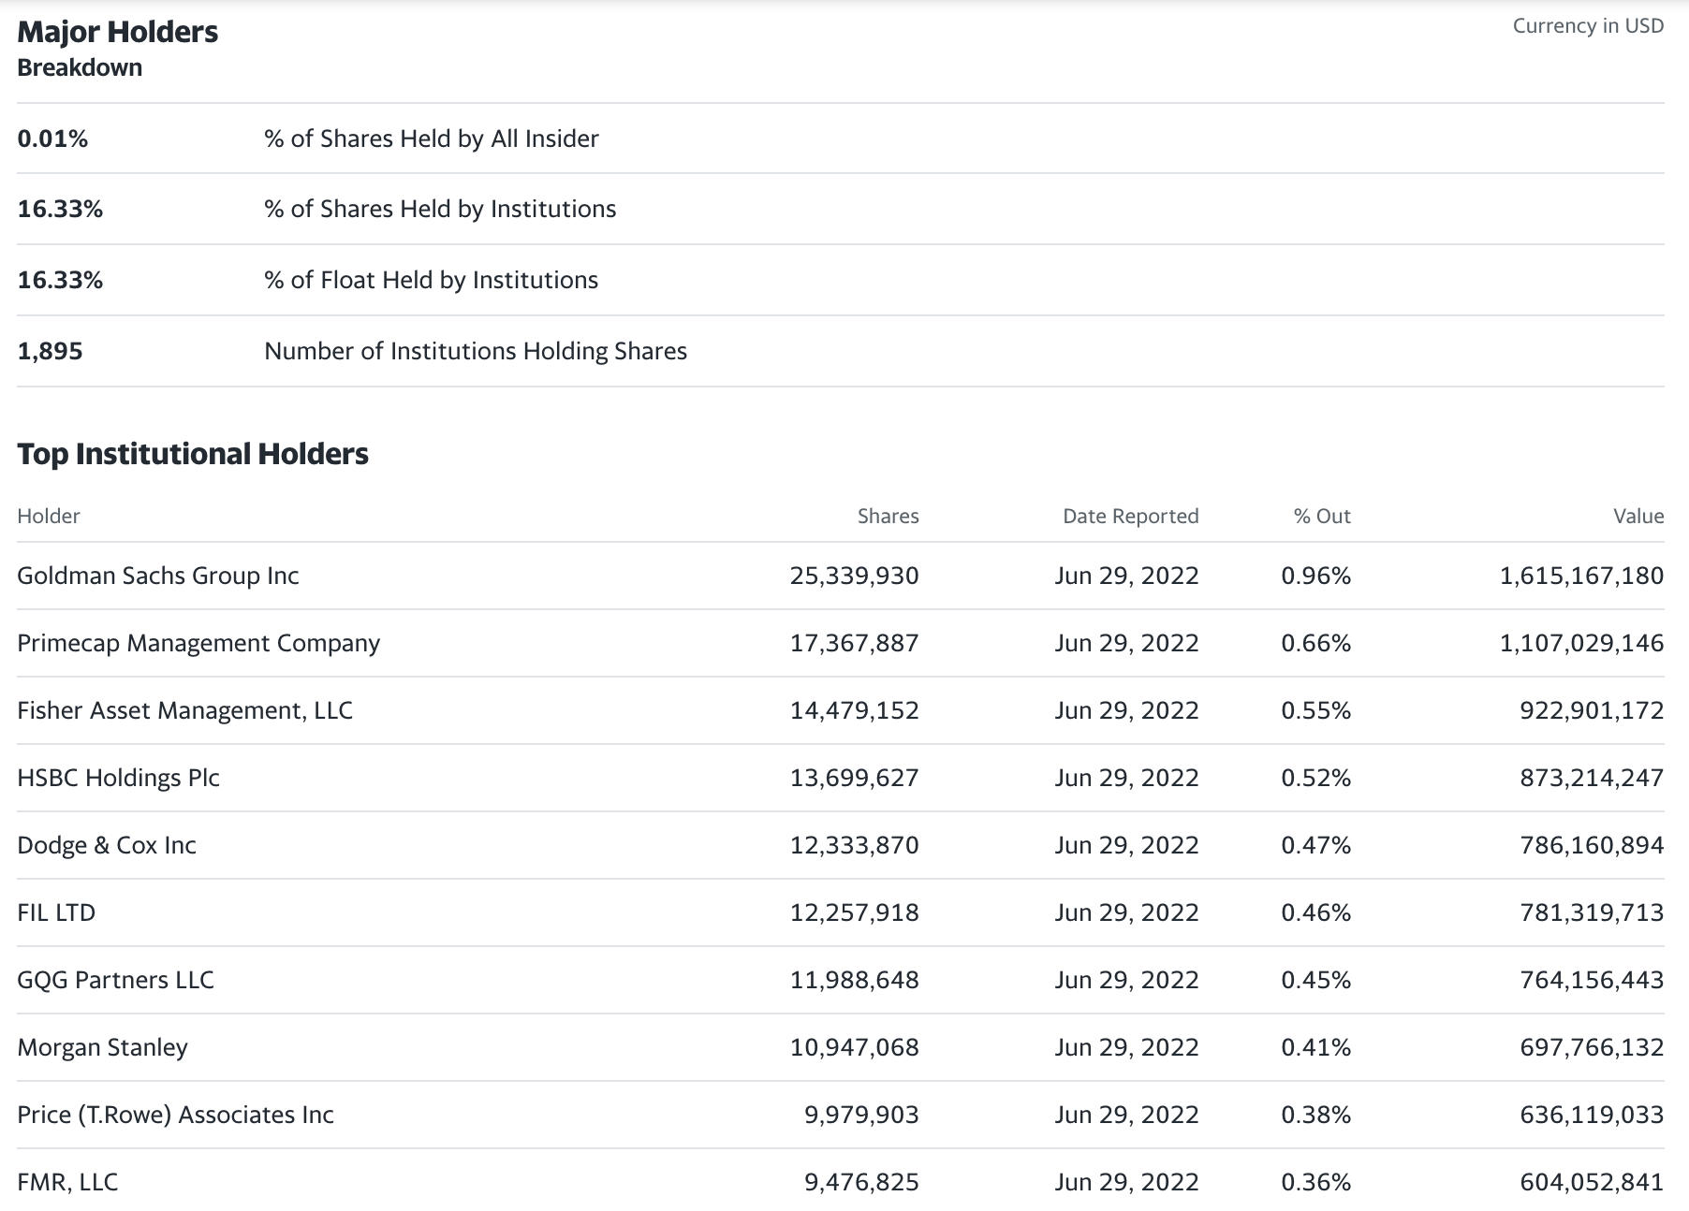Click FIL LTD 0.46% out

(x=1316, y=912)
